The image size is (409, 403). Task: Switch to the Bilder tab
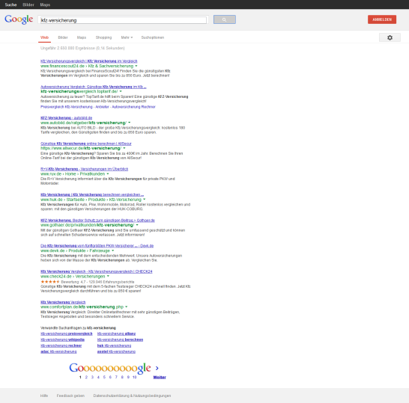pos(63,37)
